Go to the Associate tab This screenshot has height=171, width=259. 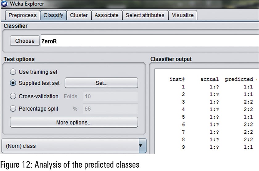[x=106, y=15]
